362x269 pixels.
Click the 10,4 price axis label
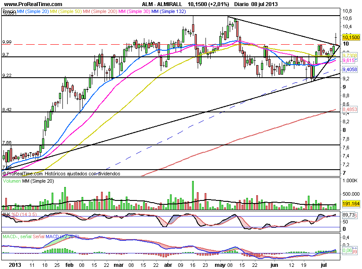pos(347,26)
